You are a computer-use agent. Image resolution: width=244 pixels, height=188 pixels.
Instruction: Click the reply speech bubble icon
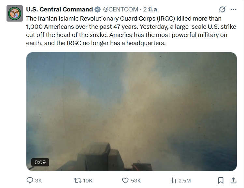[x=30, y=180]
